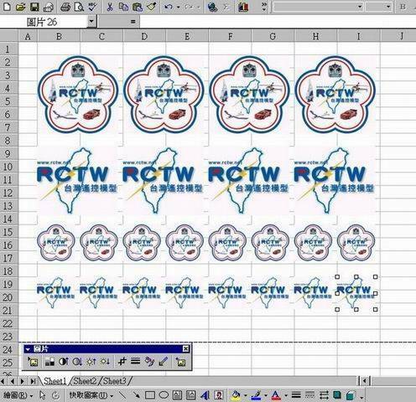This screenshot has width=416, height=402.
Task: Expand the font name dropdown
Action: (x=360, y=7)
